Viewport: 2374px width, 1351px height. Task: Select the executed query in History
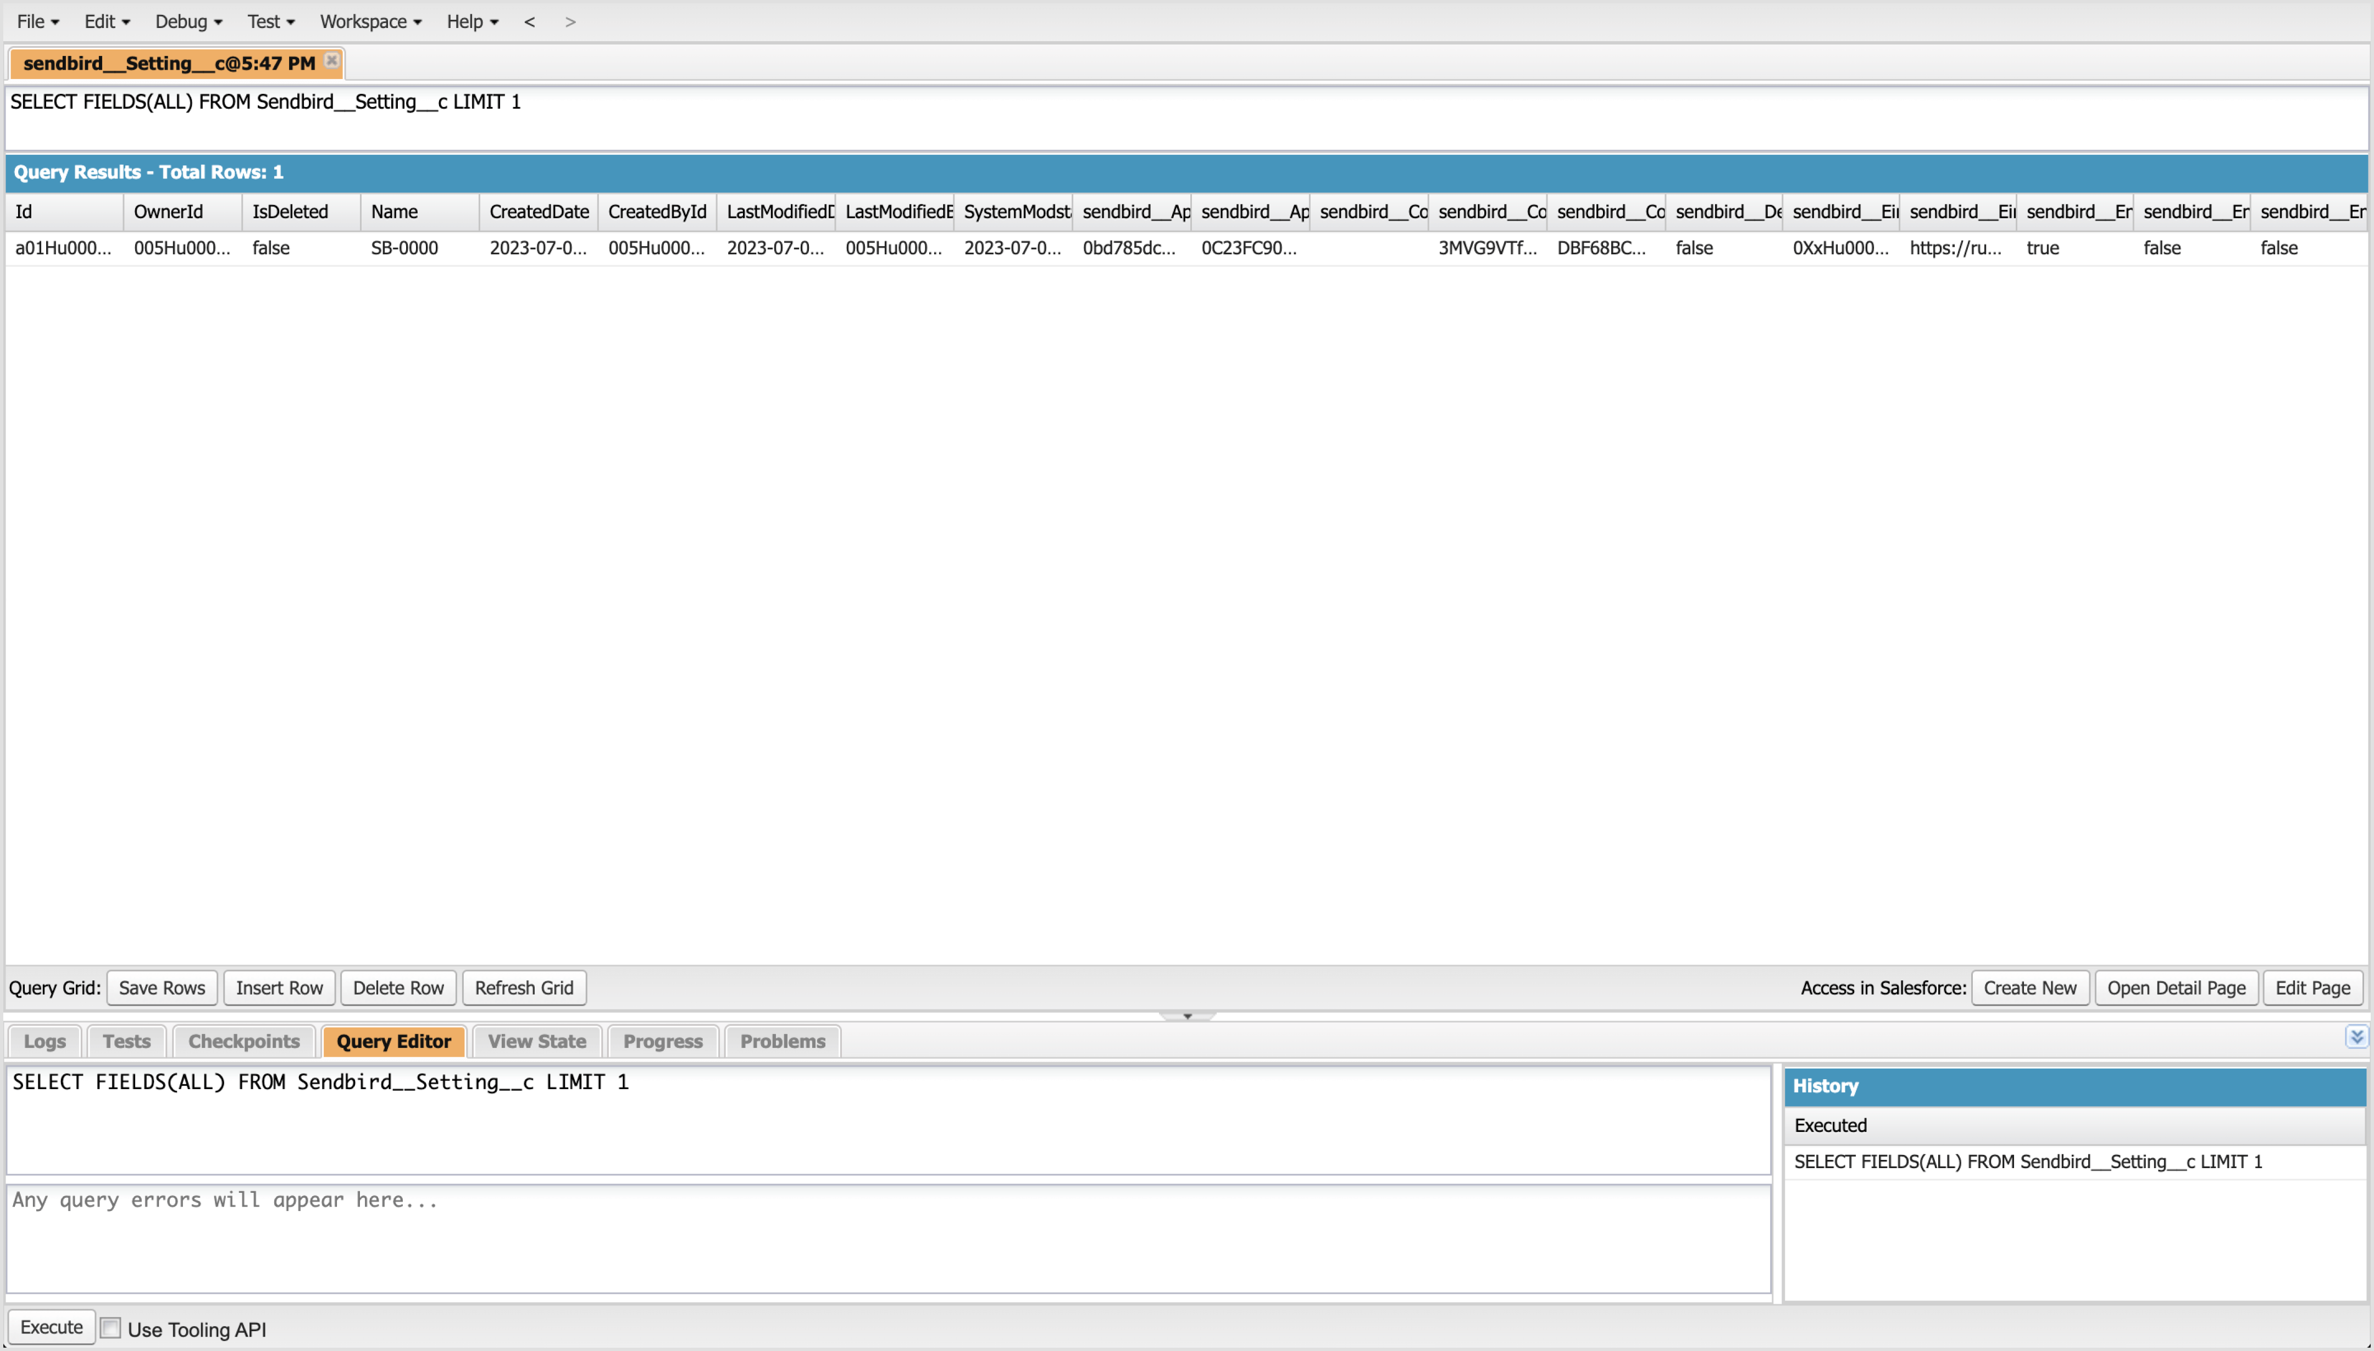coord(2028,1162)
